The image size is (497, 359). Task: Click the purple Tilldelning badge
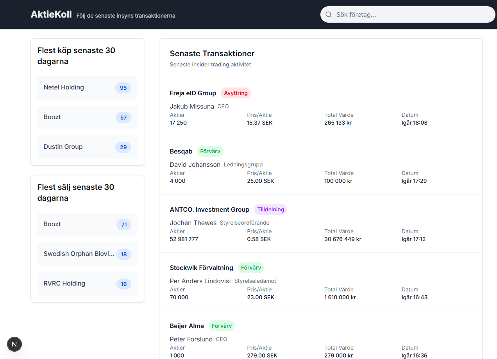270,209
